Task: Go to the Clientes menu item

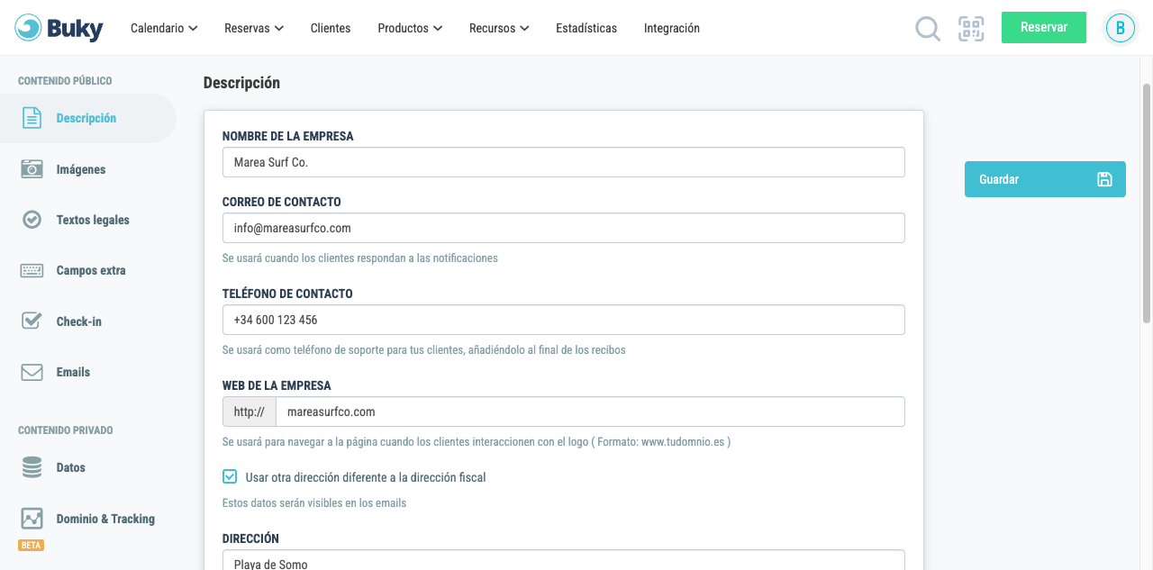Action: (331, 28)
